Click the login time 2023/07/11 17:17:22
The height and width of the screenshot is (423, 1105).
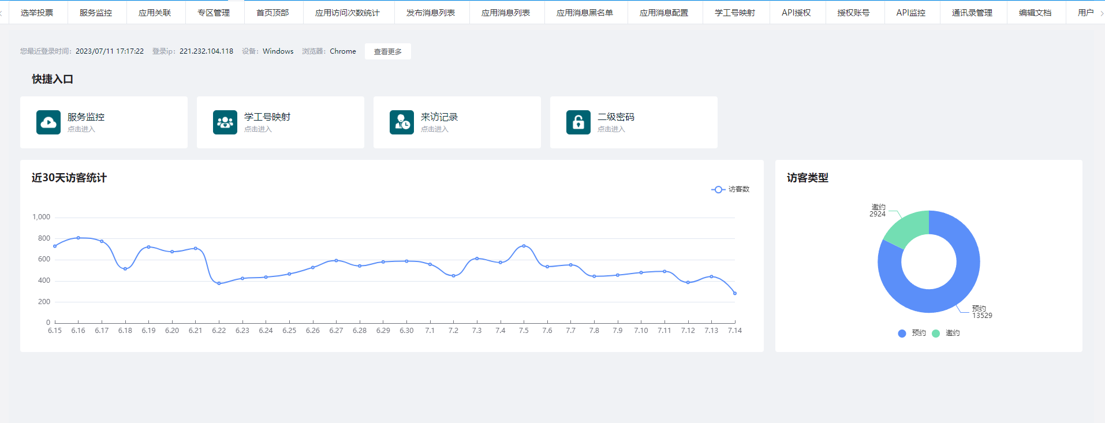pos(110,51)
